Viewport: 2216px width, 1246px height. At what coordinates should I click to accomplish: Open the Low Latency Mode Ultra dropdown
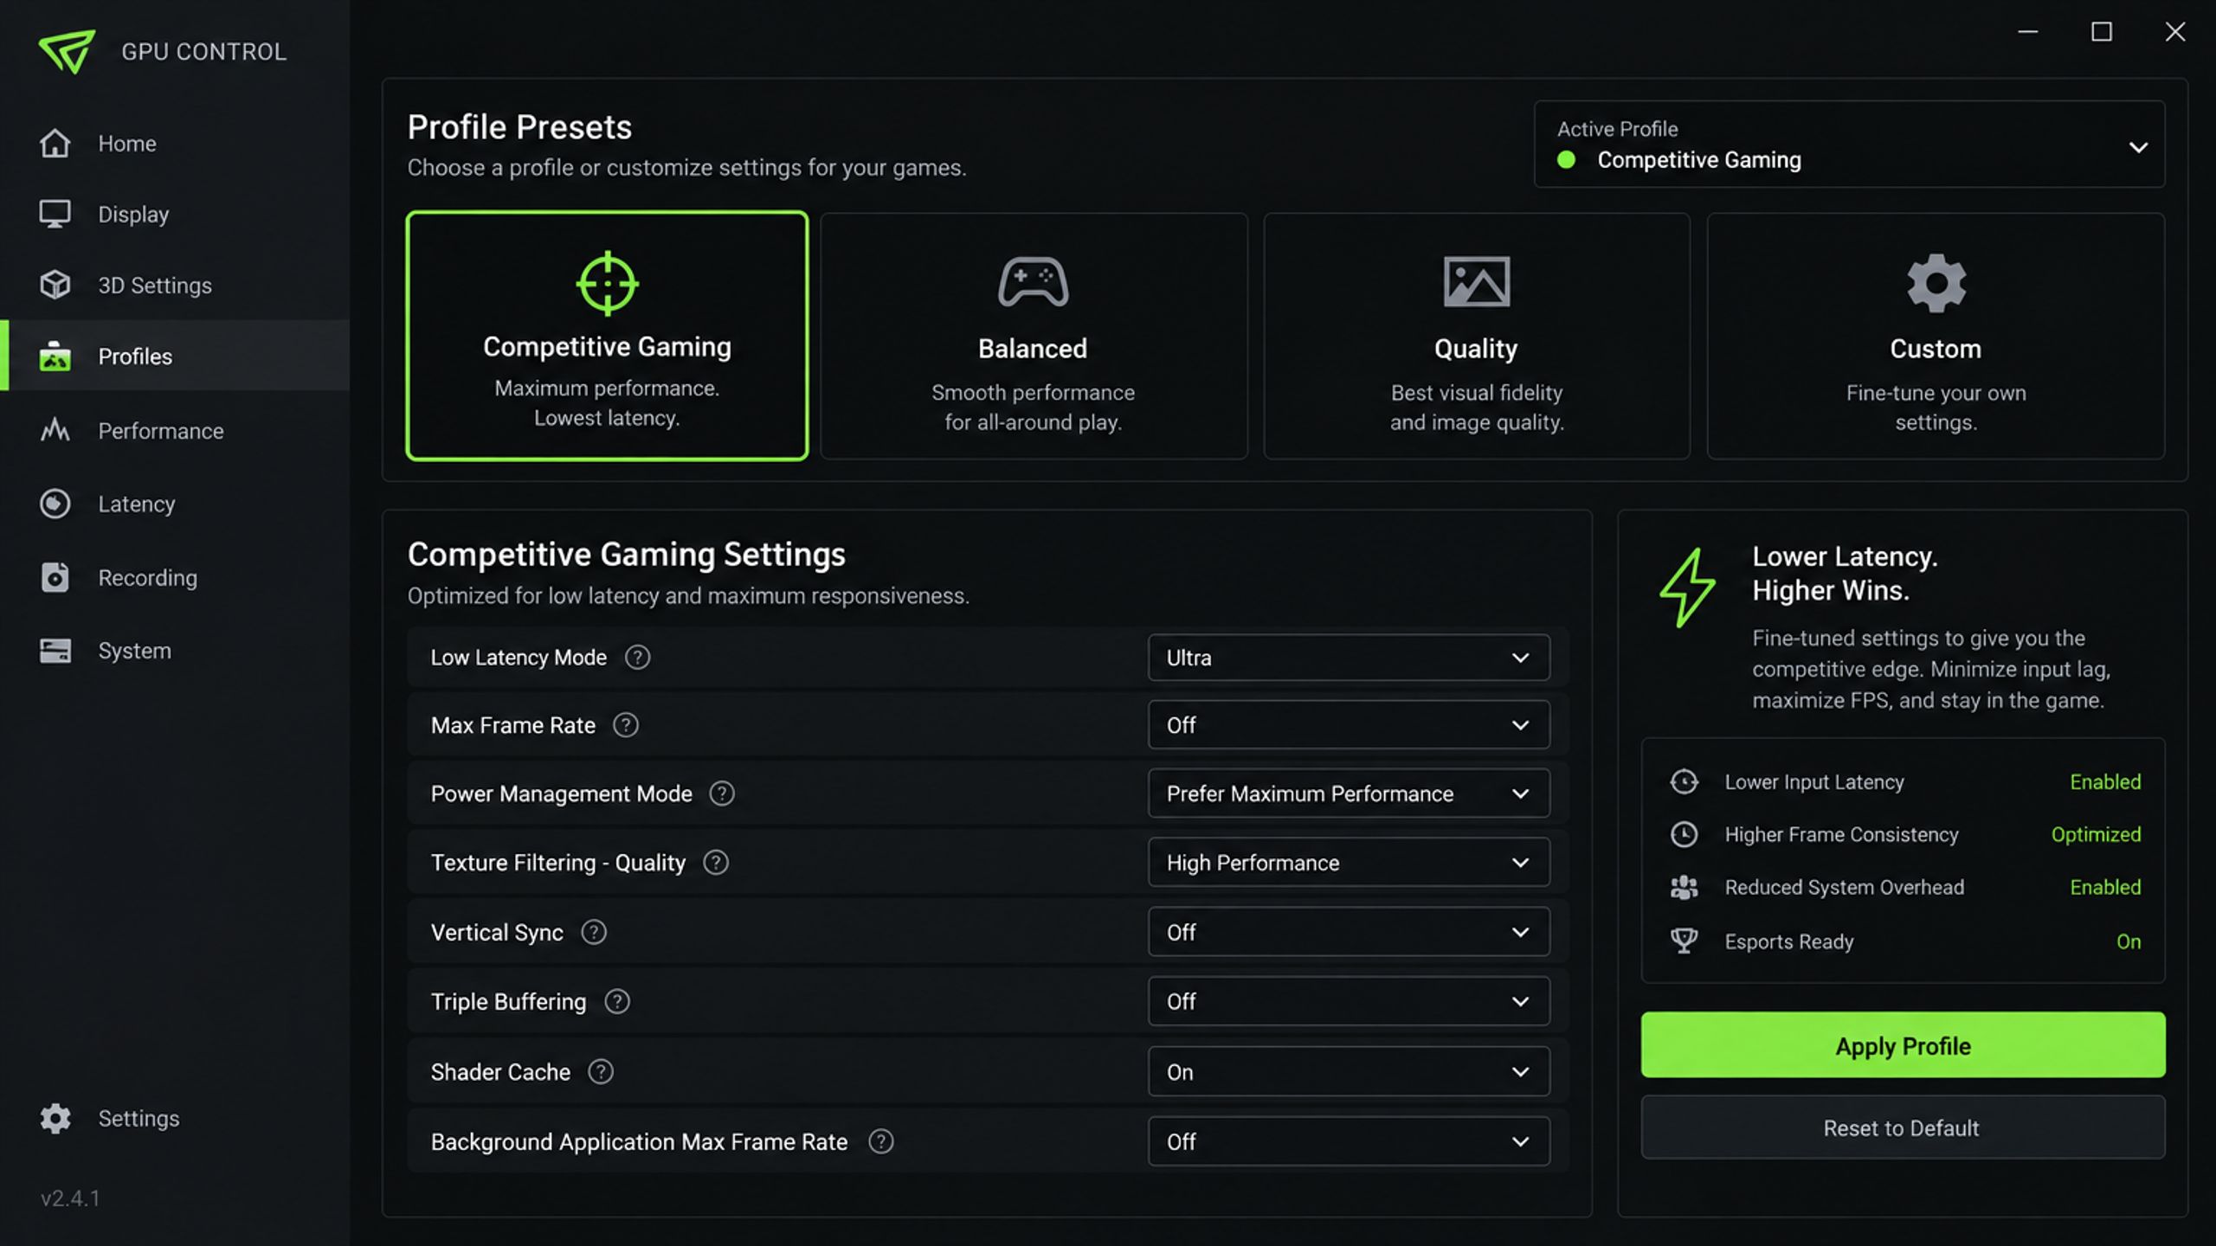(1349, 658)
